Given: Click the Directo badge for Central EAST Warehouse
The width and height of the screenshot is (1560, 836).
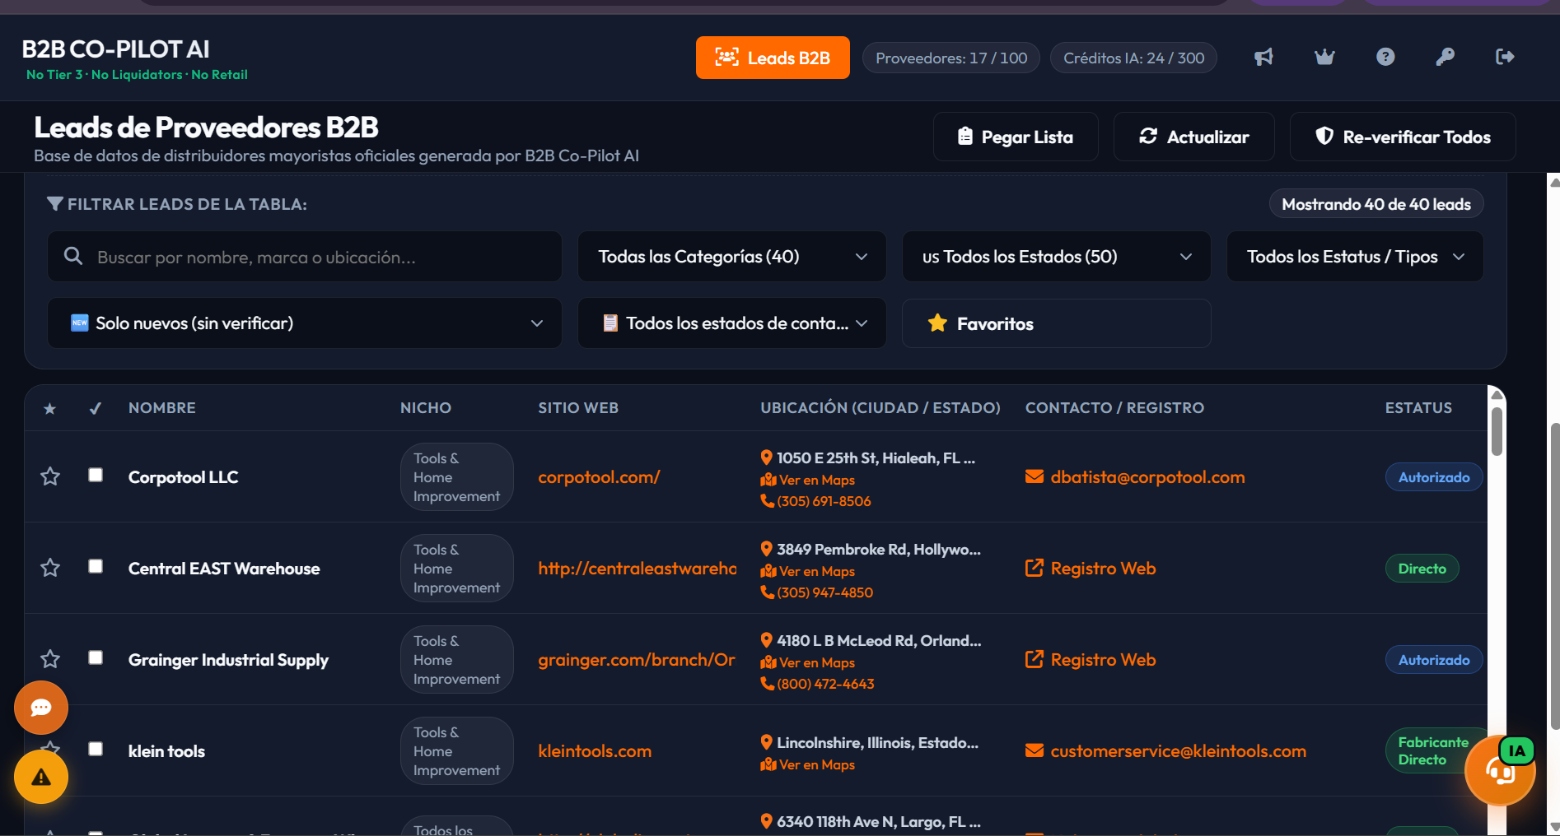Looking at the screenshot, I should (x=1422, y=569).
